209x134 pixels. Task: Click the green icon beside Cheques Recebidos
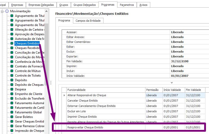(12, 48)
